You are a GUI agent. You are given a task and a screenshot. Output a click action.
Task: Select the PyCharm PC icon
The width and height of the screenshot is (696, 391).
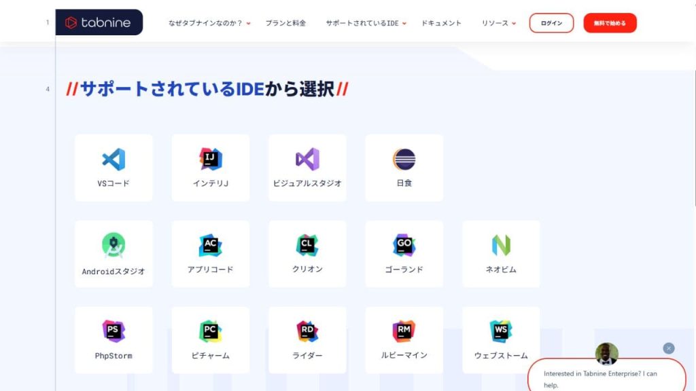pyautogui.click(x=211, y=331)
